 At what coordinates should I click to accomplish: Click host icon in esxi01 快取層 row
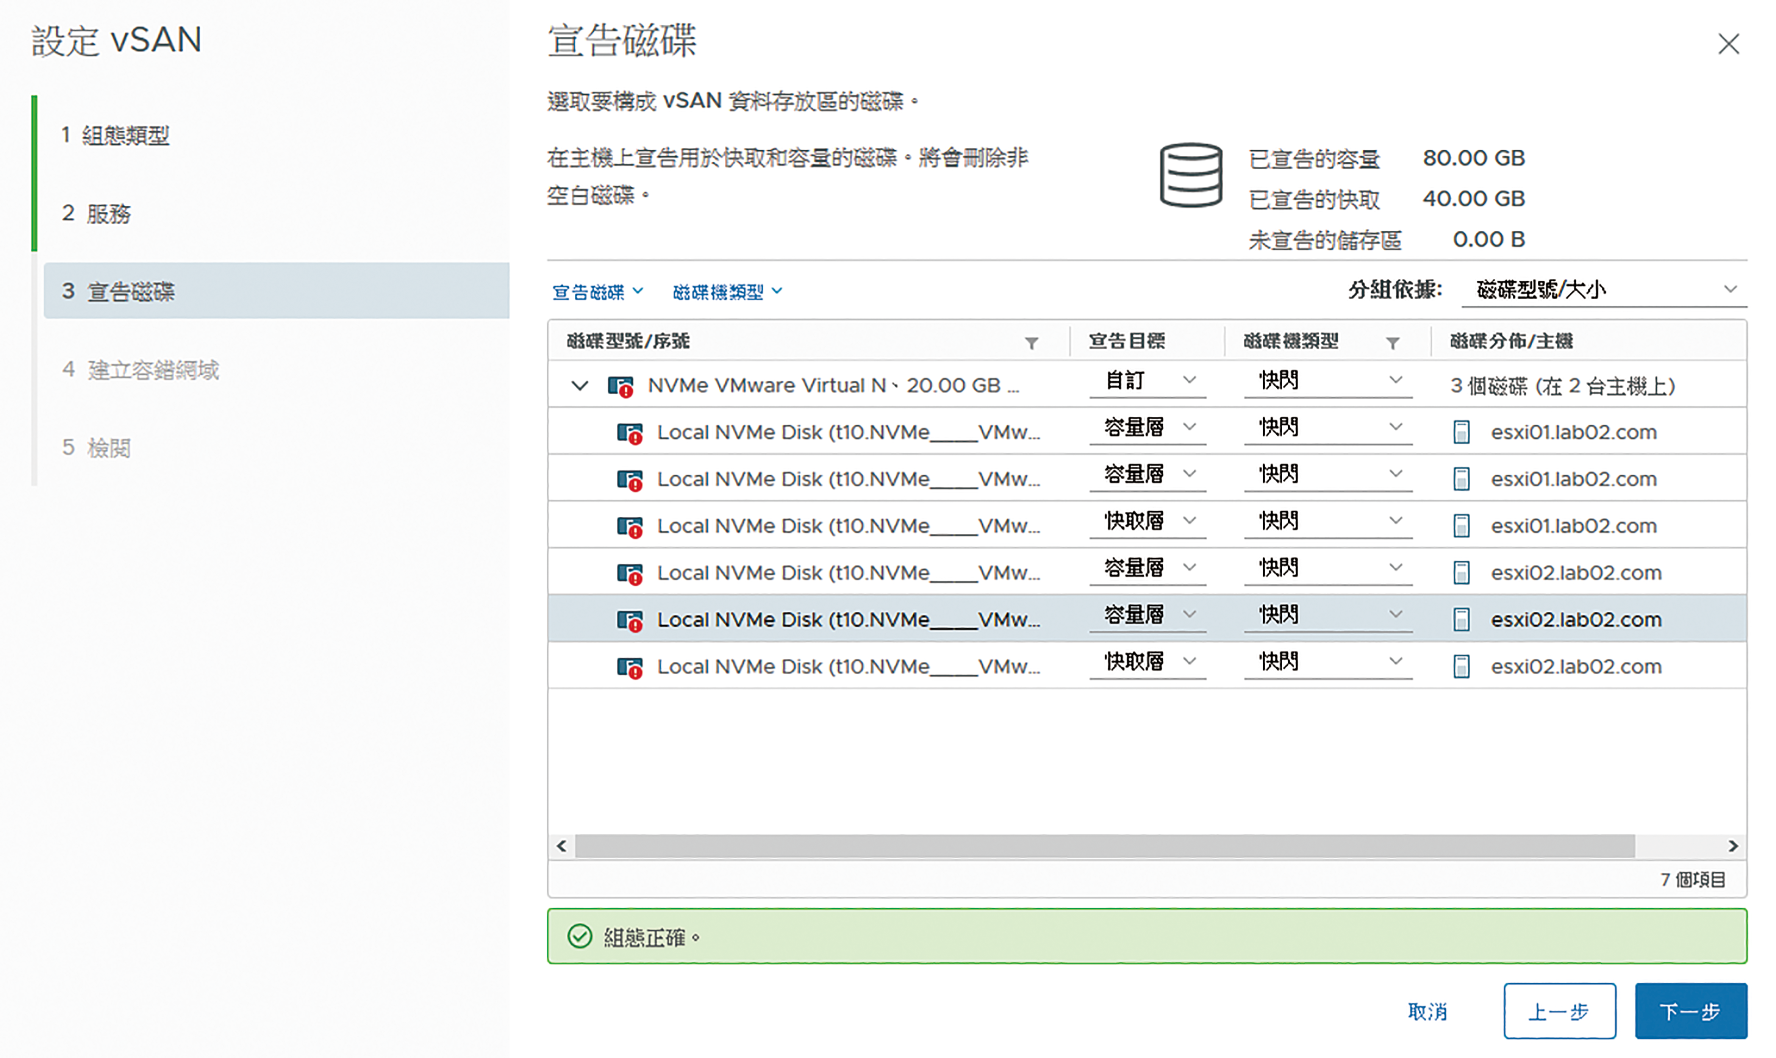pos(1461,526)
